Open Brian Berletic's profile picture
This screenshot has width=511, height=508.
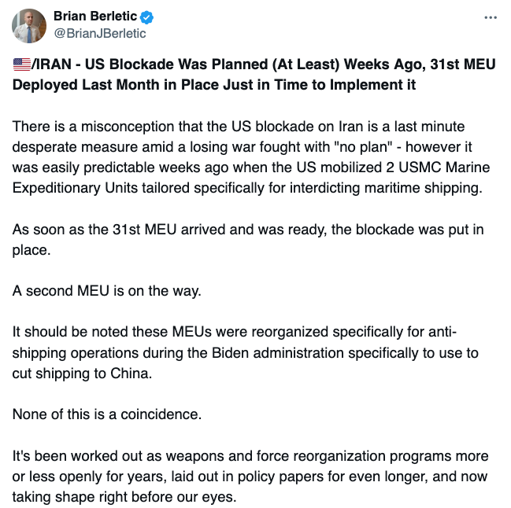[x=29, y=26]
